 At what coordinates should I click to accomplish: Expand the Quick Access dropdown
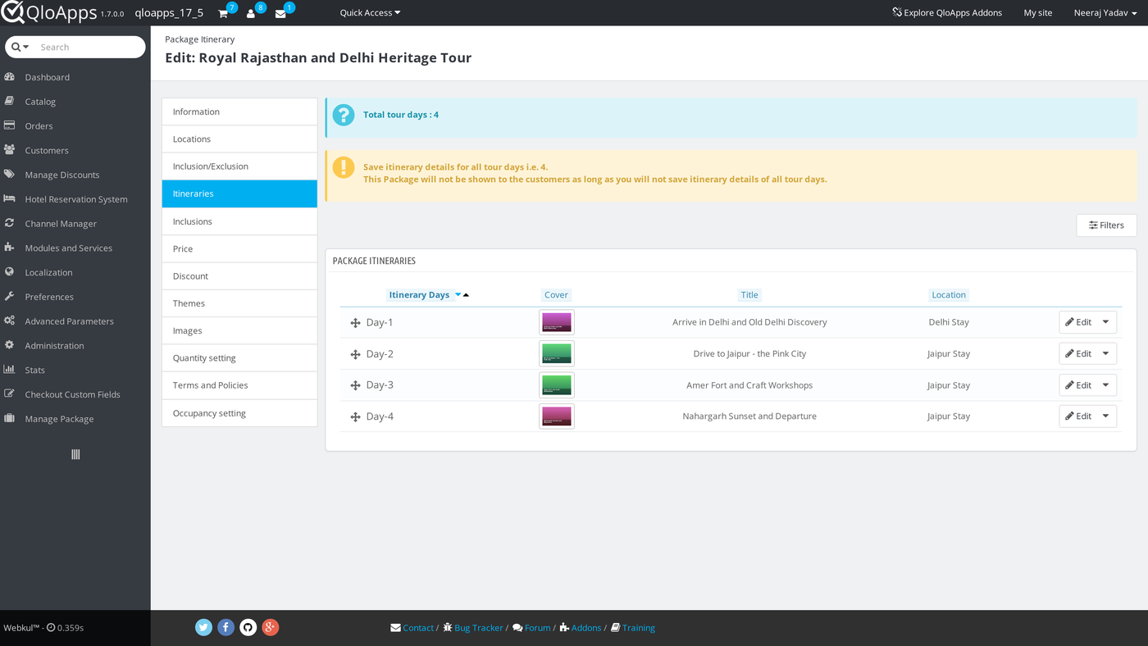click(x=370, y=12)
